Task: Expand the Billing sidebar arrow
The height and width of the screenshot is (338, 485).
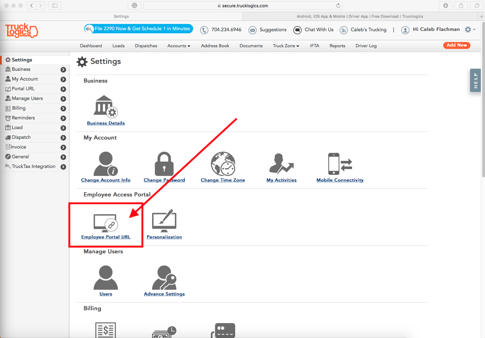Action: (63, 109)
